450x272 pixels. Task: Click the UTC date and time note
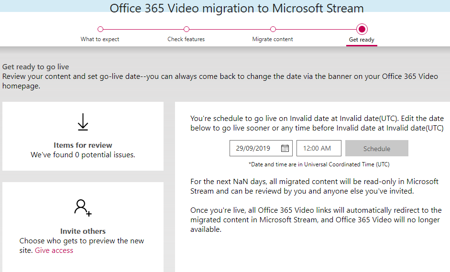click(x=318, y=164)
